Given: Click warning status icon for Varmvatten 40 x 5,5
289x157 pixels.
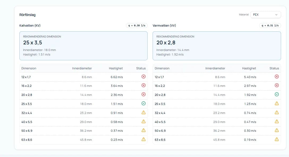Looking at the screenshot, I should [277, 121].
